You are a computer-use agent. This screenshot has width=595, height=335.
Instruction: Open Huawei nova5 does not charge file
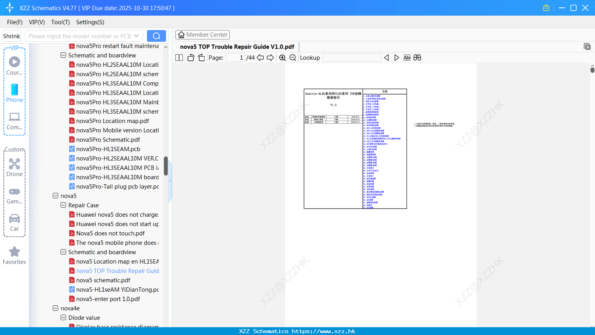tap(114, 214)
